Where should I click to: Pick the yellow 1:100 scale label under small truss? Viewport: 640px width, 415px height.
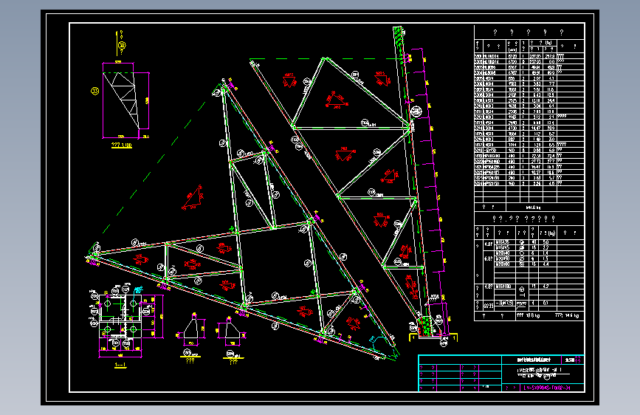click(x=122, y=145)
